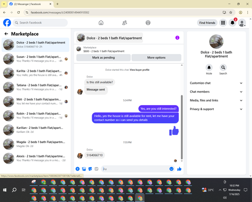
Task: Click the emoji icon in message field
Action: click(171, 169)
